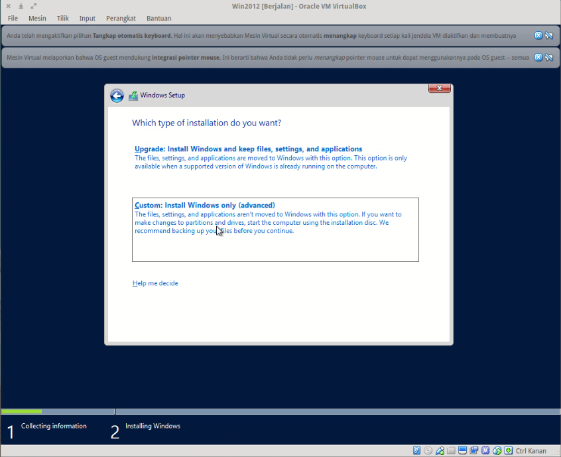Image resolution: width=561 pixels, height=457 pixels.
Task: Open the optical drive icon in status bar
Action: [x=427, y=450]
